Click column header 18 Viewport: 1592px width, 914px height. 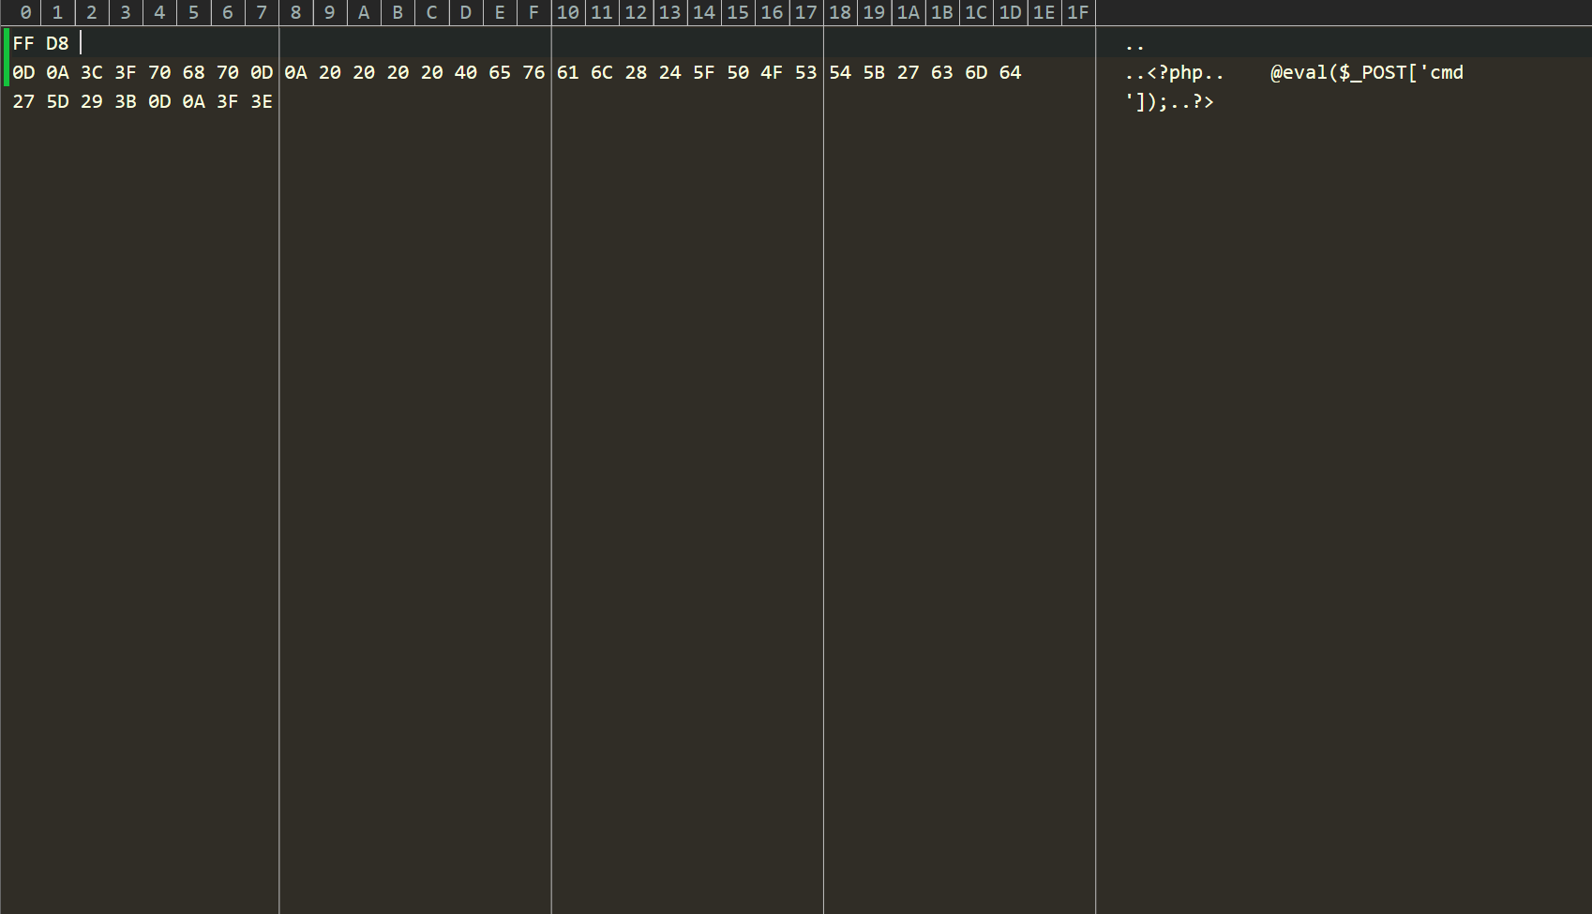click(840, 12)
